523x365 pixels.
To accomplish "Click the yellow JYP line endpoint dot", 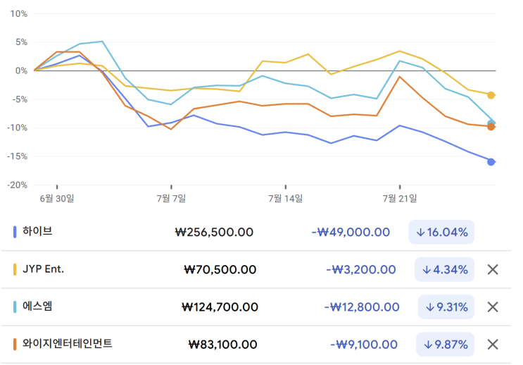I will pos(491,95).
